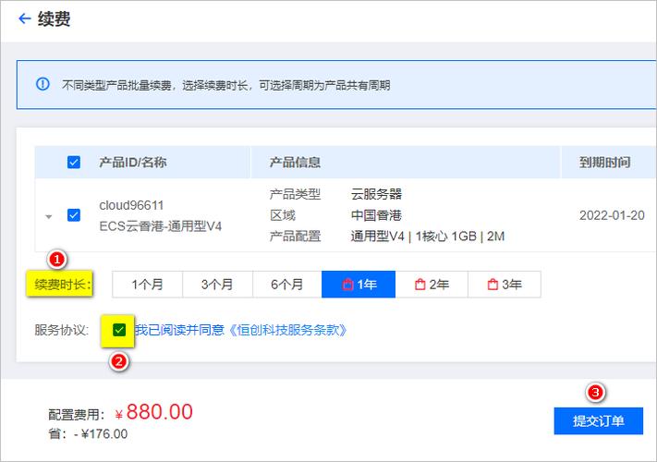Select 3个月 renewal duration
The height and width of the screenshot is (462, 657).
coord(217,285)
